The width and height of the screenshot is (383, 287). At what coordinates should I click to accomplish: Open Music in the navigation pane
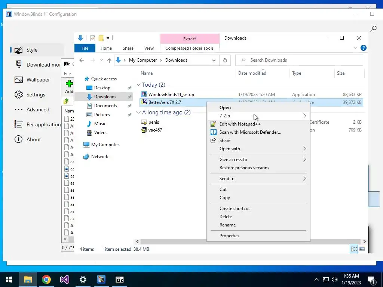(100, 123)
